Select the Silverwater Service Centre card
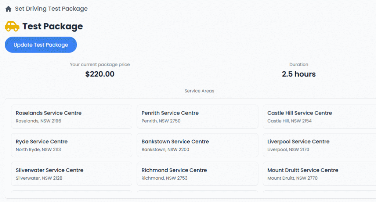Image resolution: width=376 pixels, height=202 pixels. click(x=71, y=174)
